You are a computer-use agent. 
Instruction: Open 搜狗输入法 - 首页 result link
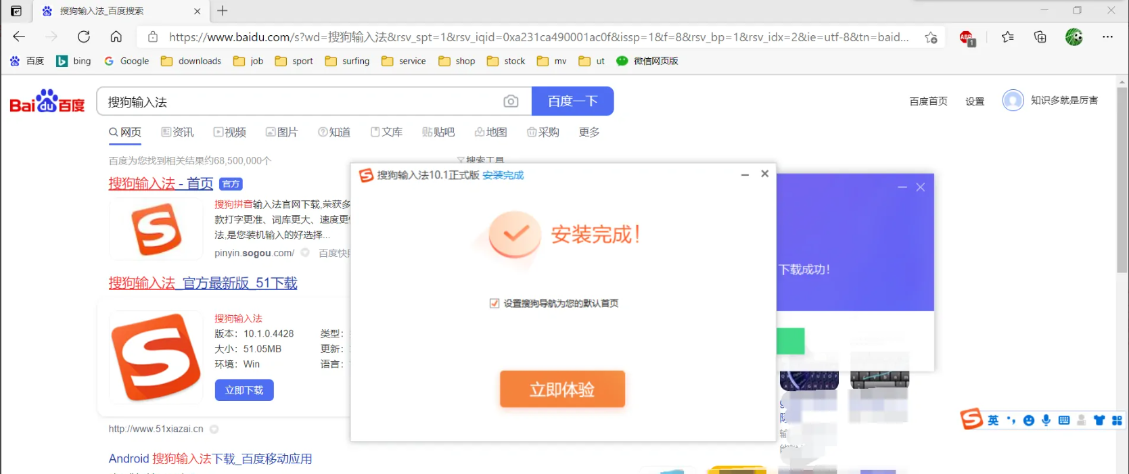[x=161, y=183]
